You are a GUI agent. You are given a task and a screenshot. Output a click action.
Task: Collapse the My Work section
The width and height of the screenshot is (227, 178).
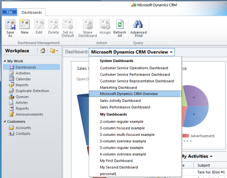pos(5,61)
